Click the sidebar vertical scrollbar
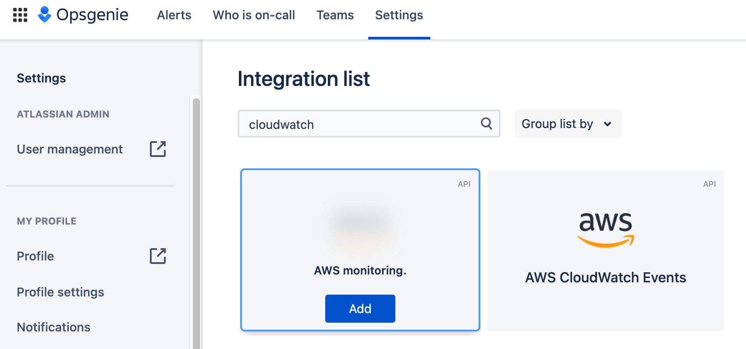 (x=196, y=219)
